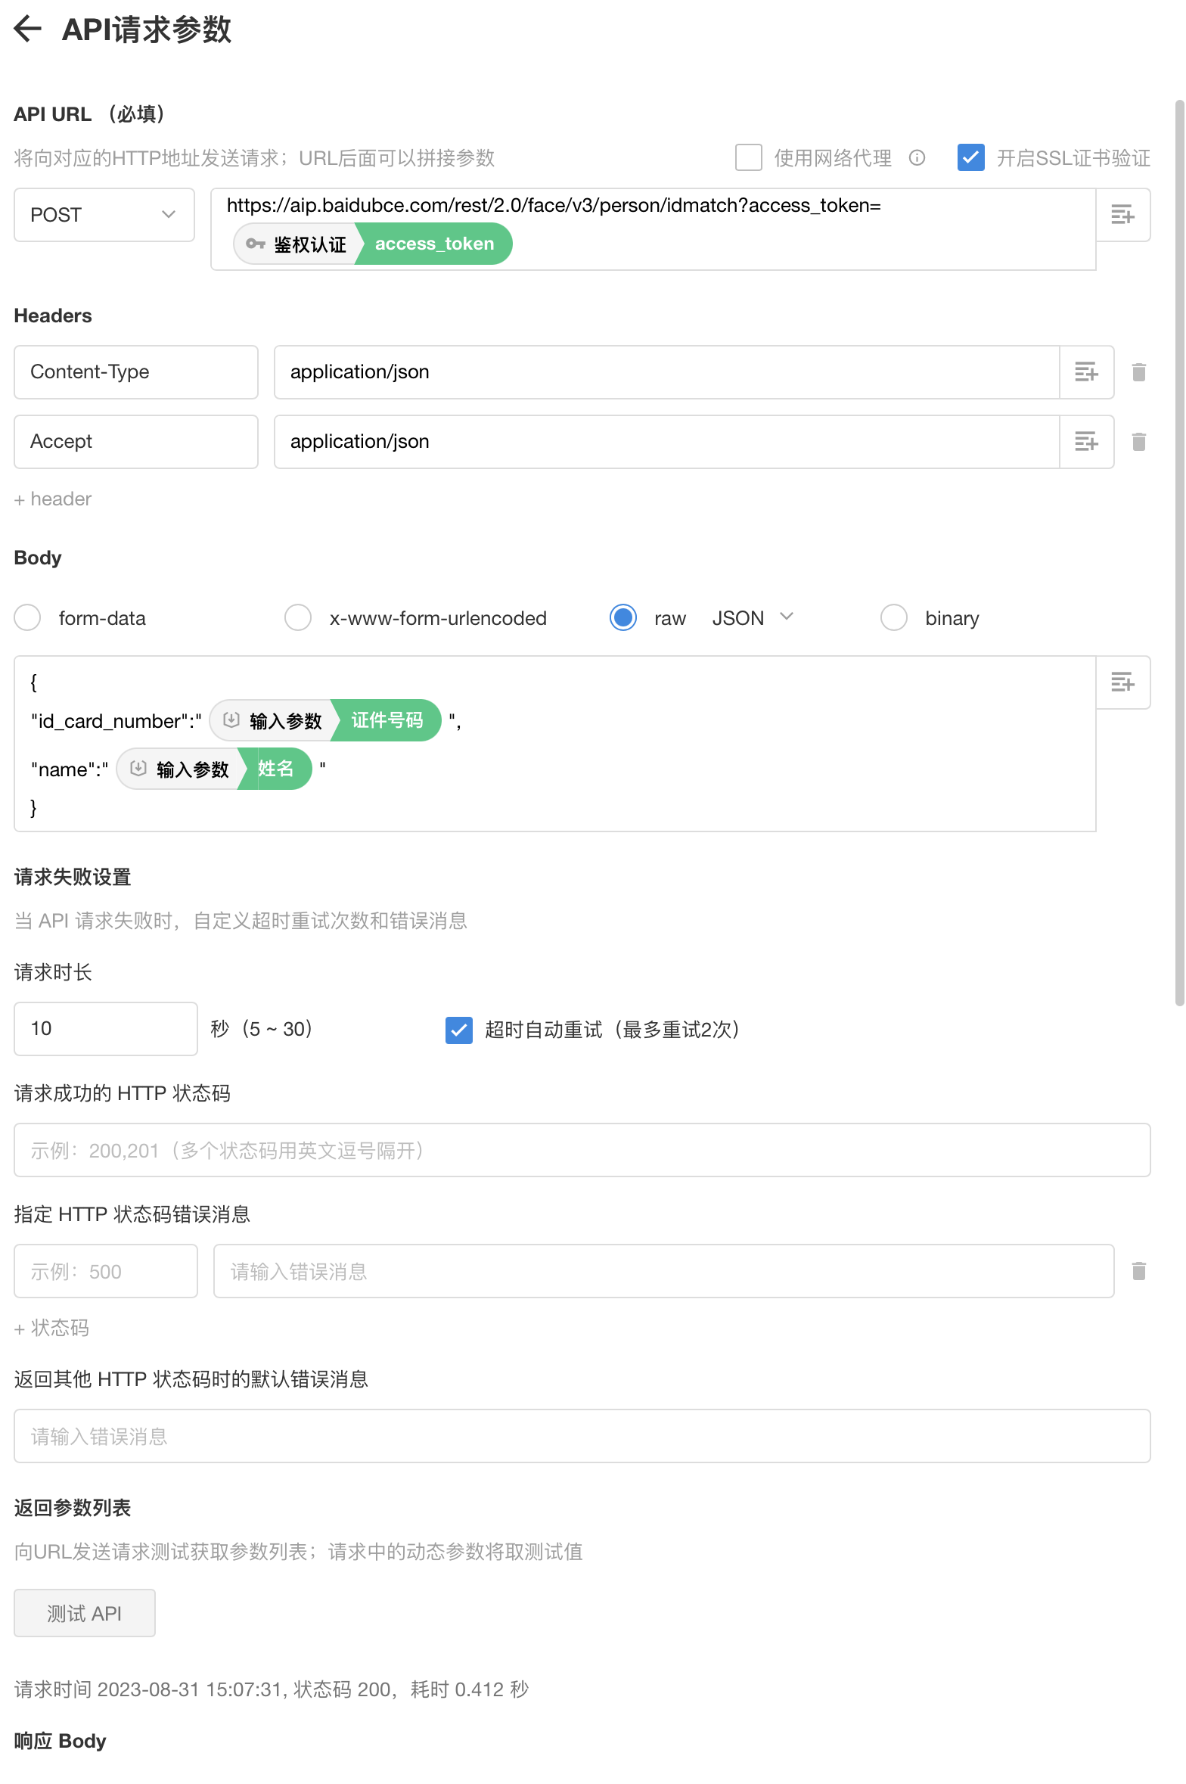Click insert-variable icon in Accept header row
The width and height of the screenshot is (1186, 1784).
pos(1086,442)
